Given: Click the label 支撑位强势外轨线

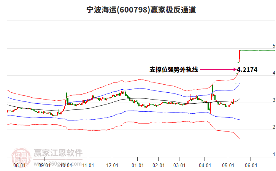Looking at the screenshot, I should [174, 70].
